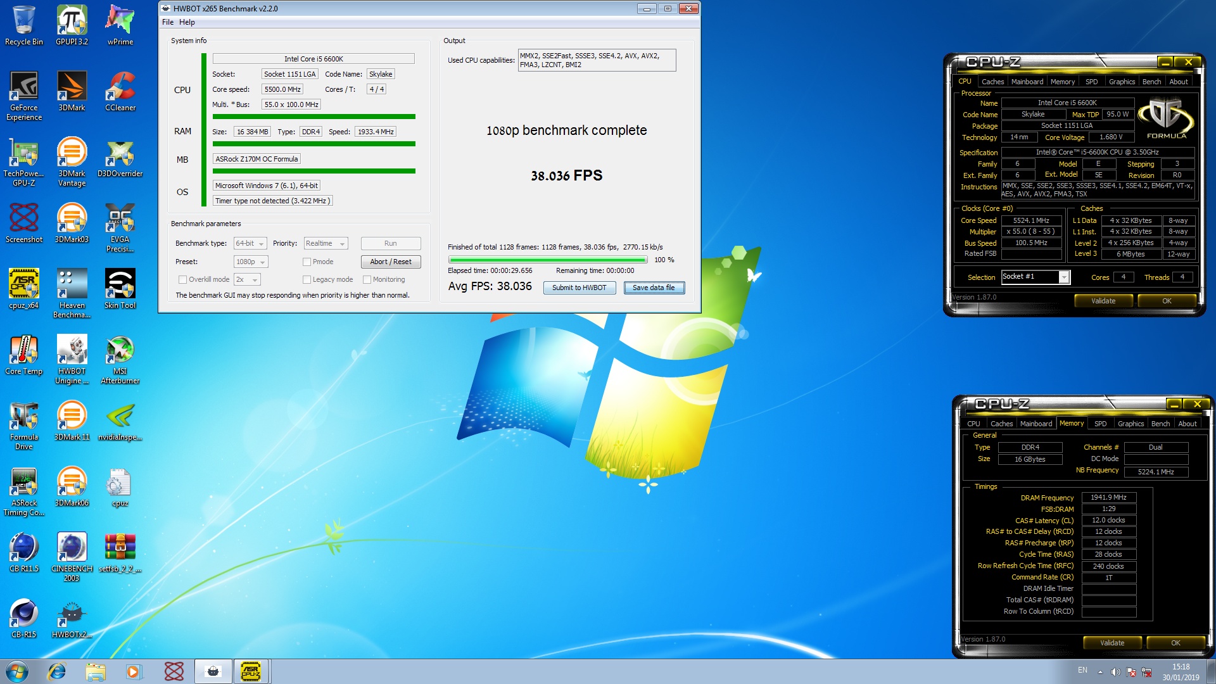
Task: Click Submit to HWBOT button
Action: pyautogui.click(x=579, y=288)
